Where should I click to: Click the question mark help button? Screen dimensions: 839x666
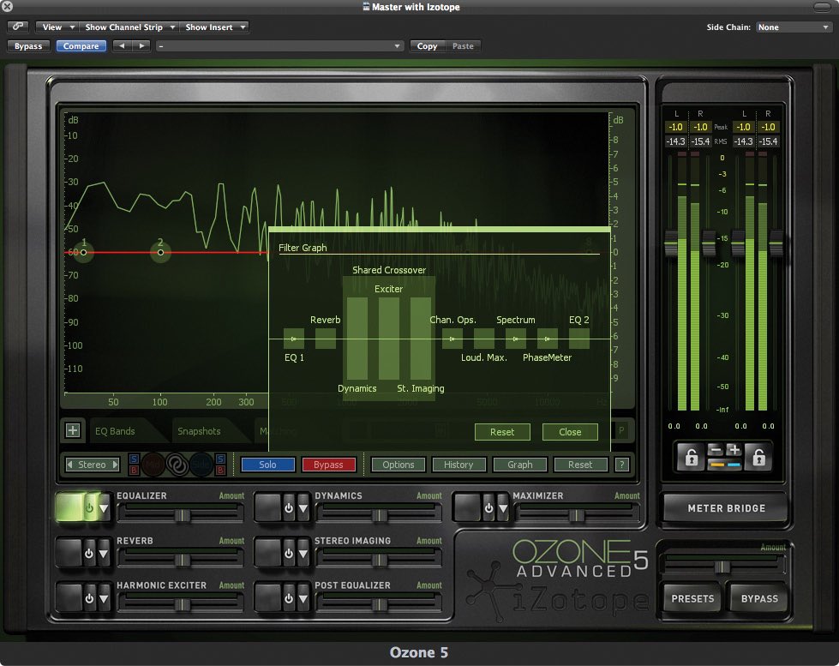[x=622, y=465]
